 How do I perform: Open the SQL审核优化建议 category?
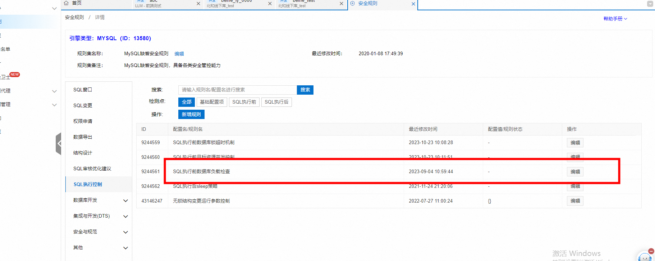click(99, 169)
